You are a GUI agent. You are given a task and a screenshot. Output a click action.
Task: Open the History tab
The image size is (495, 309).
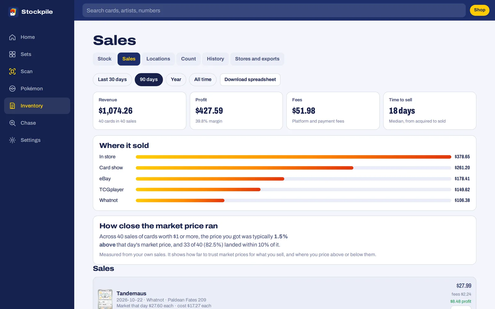tap(215, 59)
